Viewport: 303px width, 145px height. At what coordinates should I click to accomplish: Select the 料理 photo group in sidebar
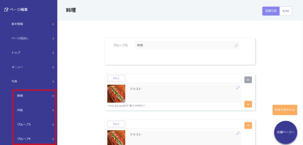click(34, 96)
